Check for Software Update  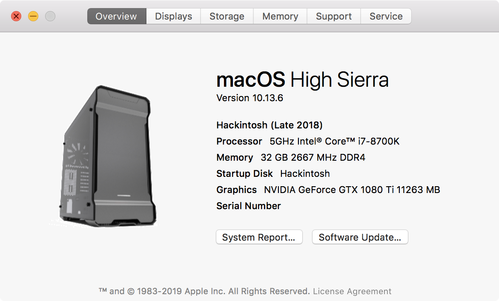360,237
